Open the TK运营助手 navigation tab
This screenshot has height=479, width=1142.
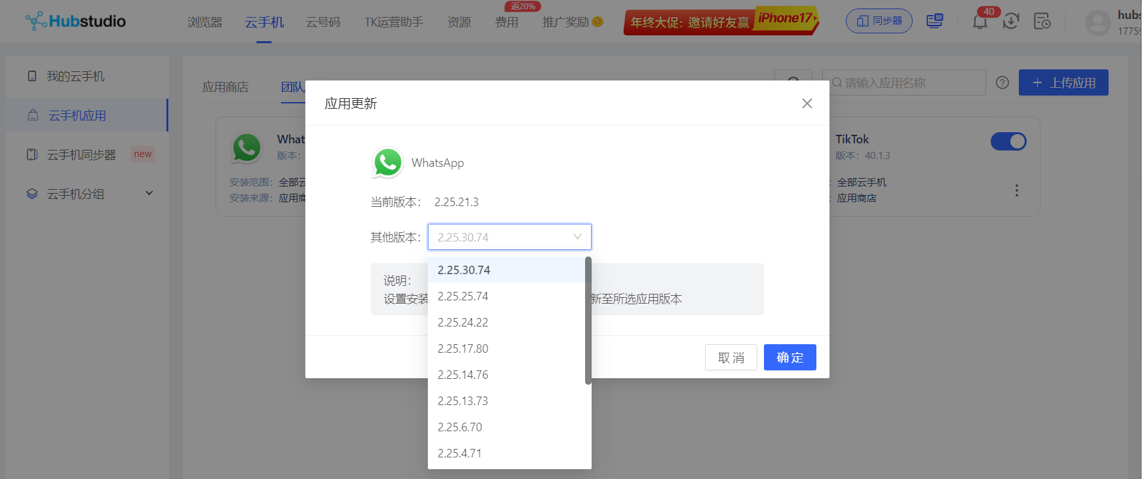point(394,22)
